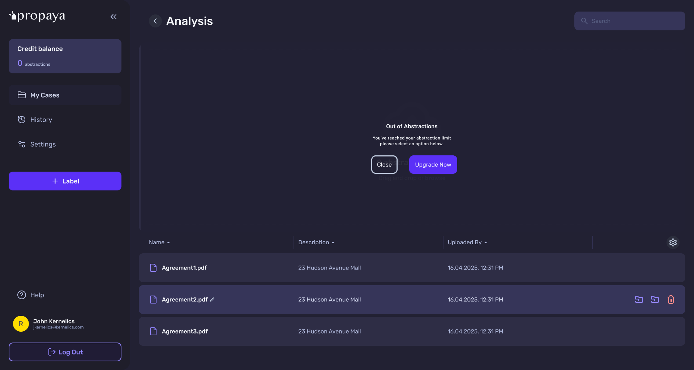Open Settings in sidebar
The image size is (694, 370).
(x=65, y=144)
